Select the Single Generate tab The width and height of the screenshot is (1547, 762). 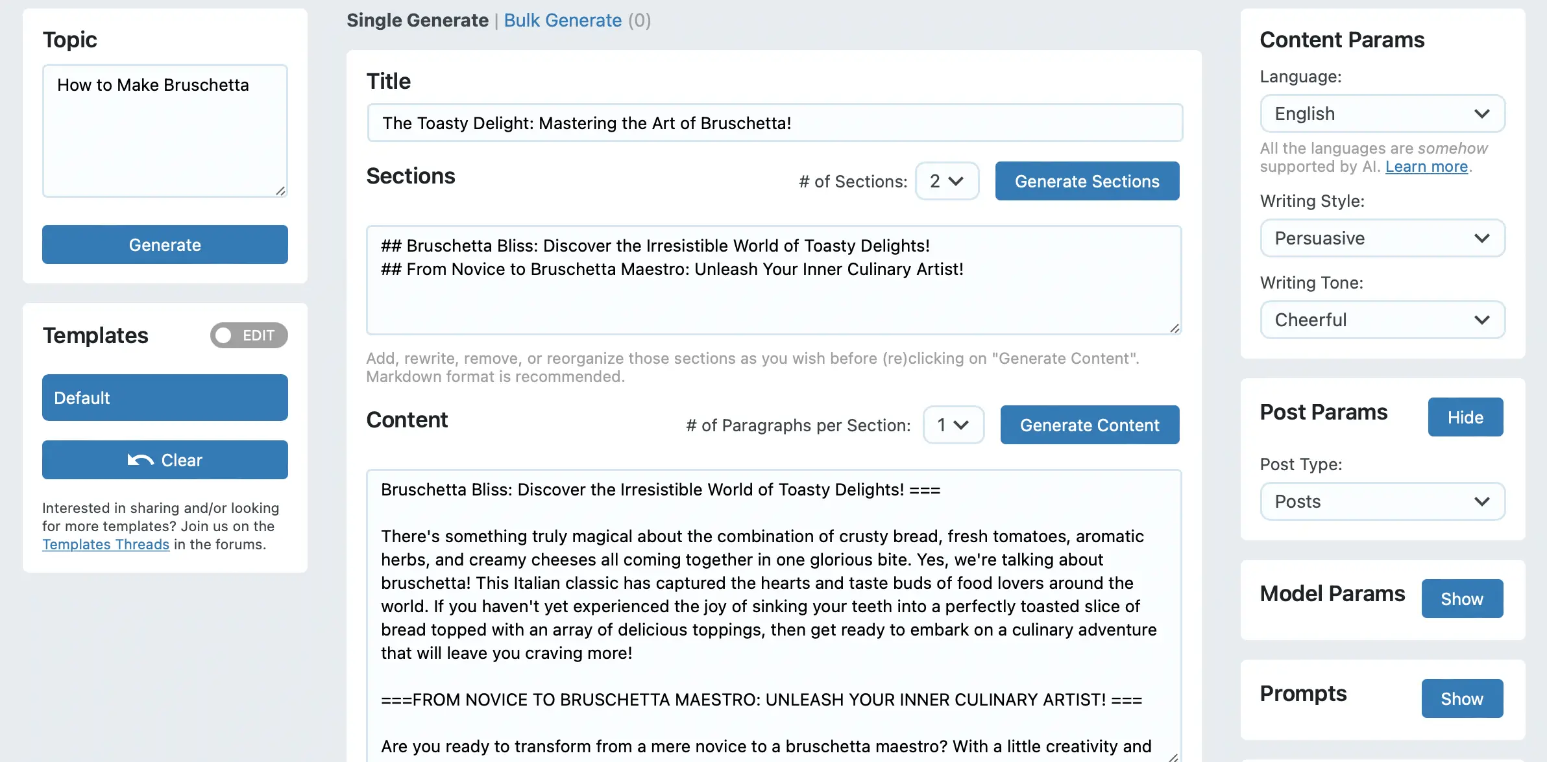coord(417,20)
